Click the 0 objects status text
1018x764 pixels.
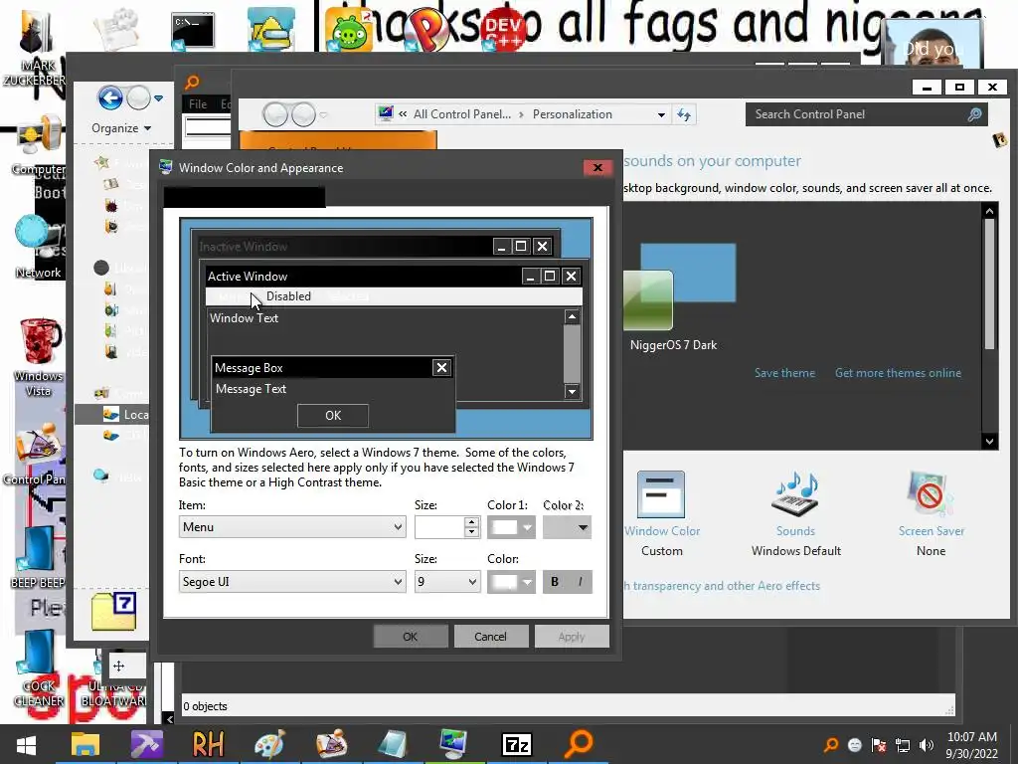pos(205,707)
